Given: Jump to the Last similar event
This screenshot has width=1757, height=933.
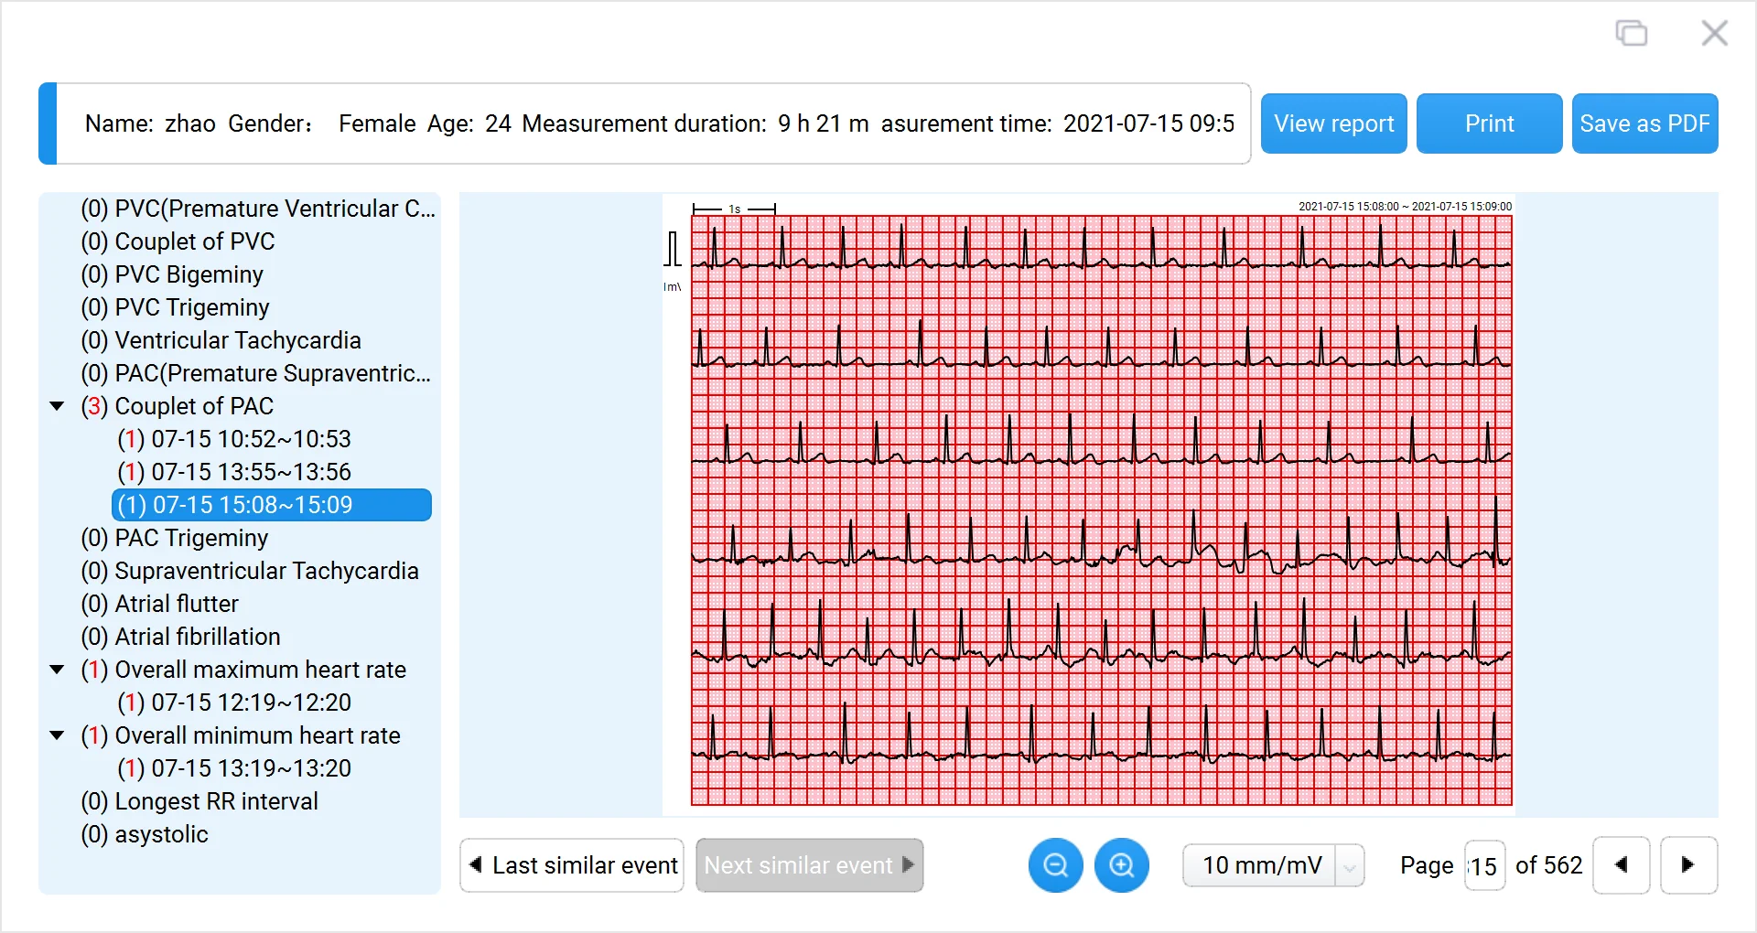Looking at the screenshot, I should (573, 865).
